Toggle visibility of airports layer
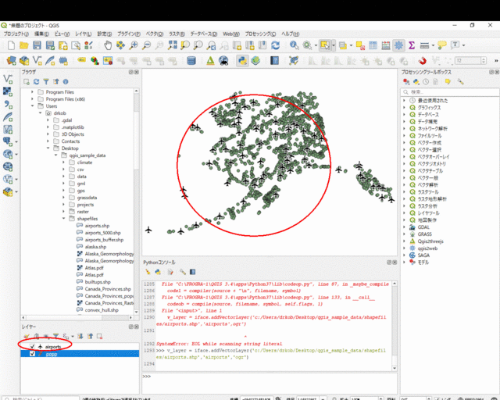The height and width of the screenshot is (400, 500). click(32, 346)
